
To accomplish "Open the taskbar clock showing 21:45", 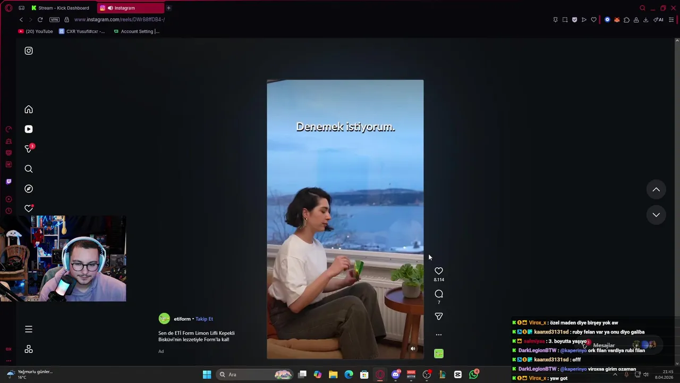I will point(664,374).
